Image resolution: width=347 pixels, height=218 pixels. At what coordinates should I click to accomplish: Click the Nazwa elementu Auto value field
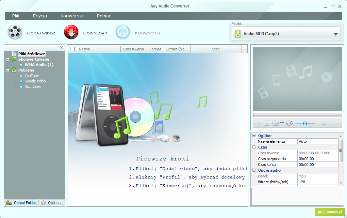(x=317, y=141)
